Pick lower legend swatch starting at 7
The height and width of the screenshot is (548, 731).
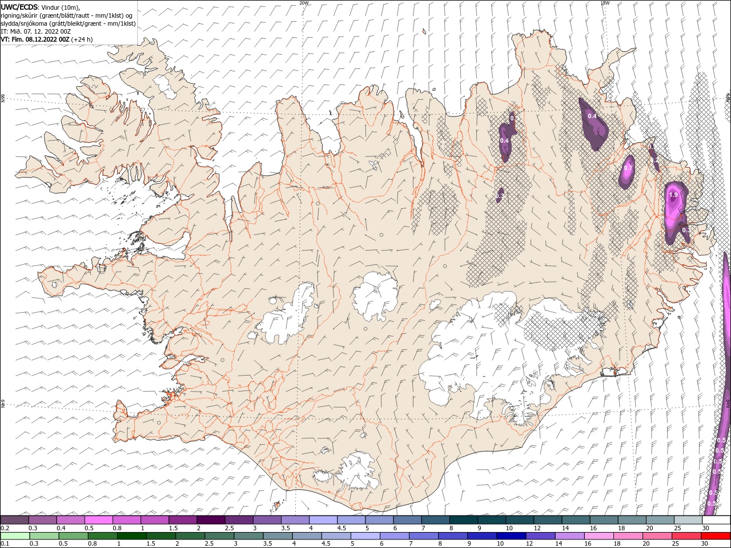coord(423,536)
